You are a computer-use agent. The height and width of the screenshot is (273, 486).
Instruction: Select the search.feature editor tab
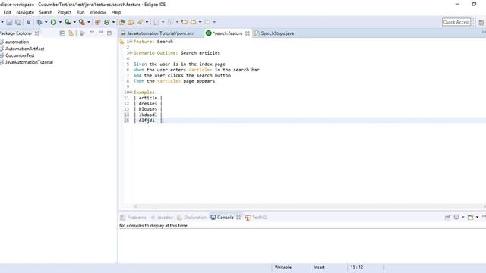pyautogui.click(x=228, y=33)
